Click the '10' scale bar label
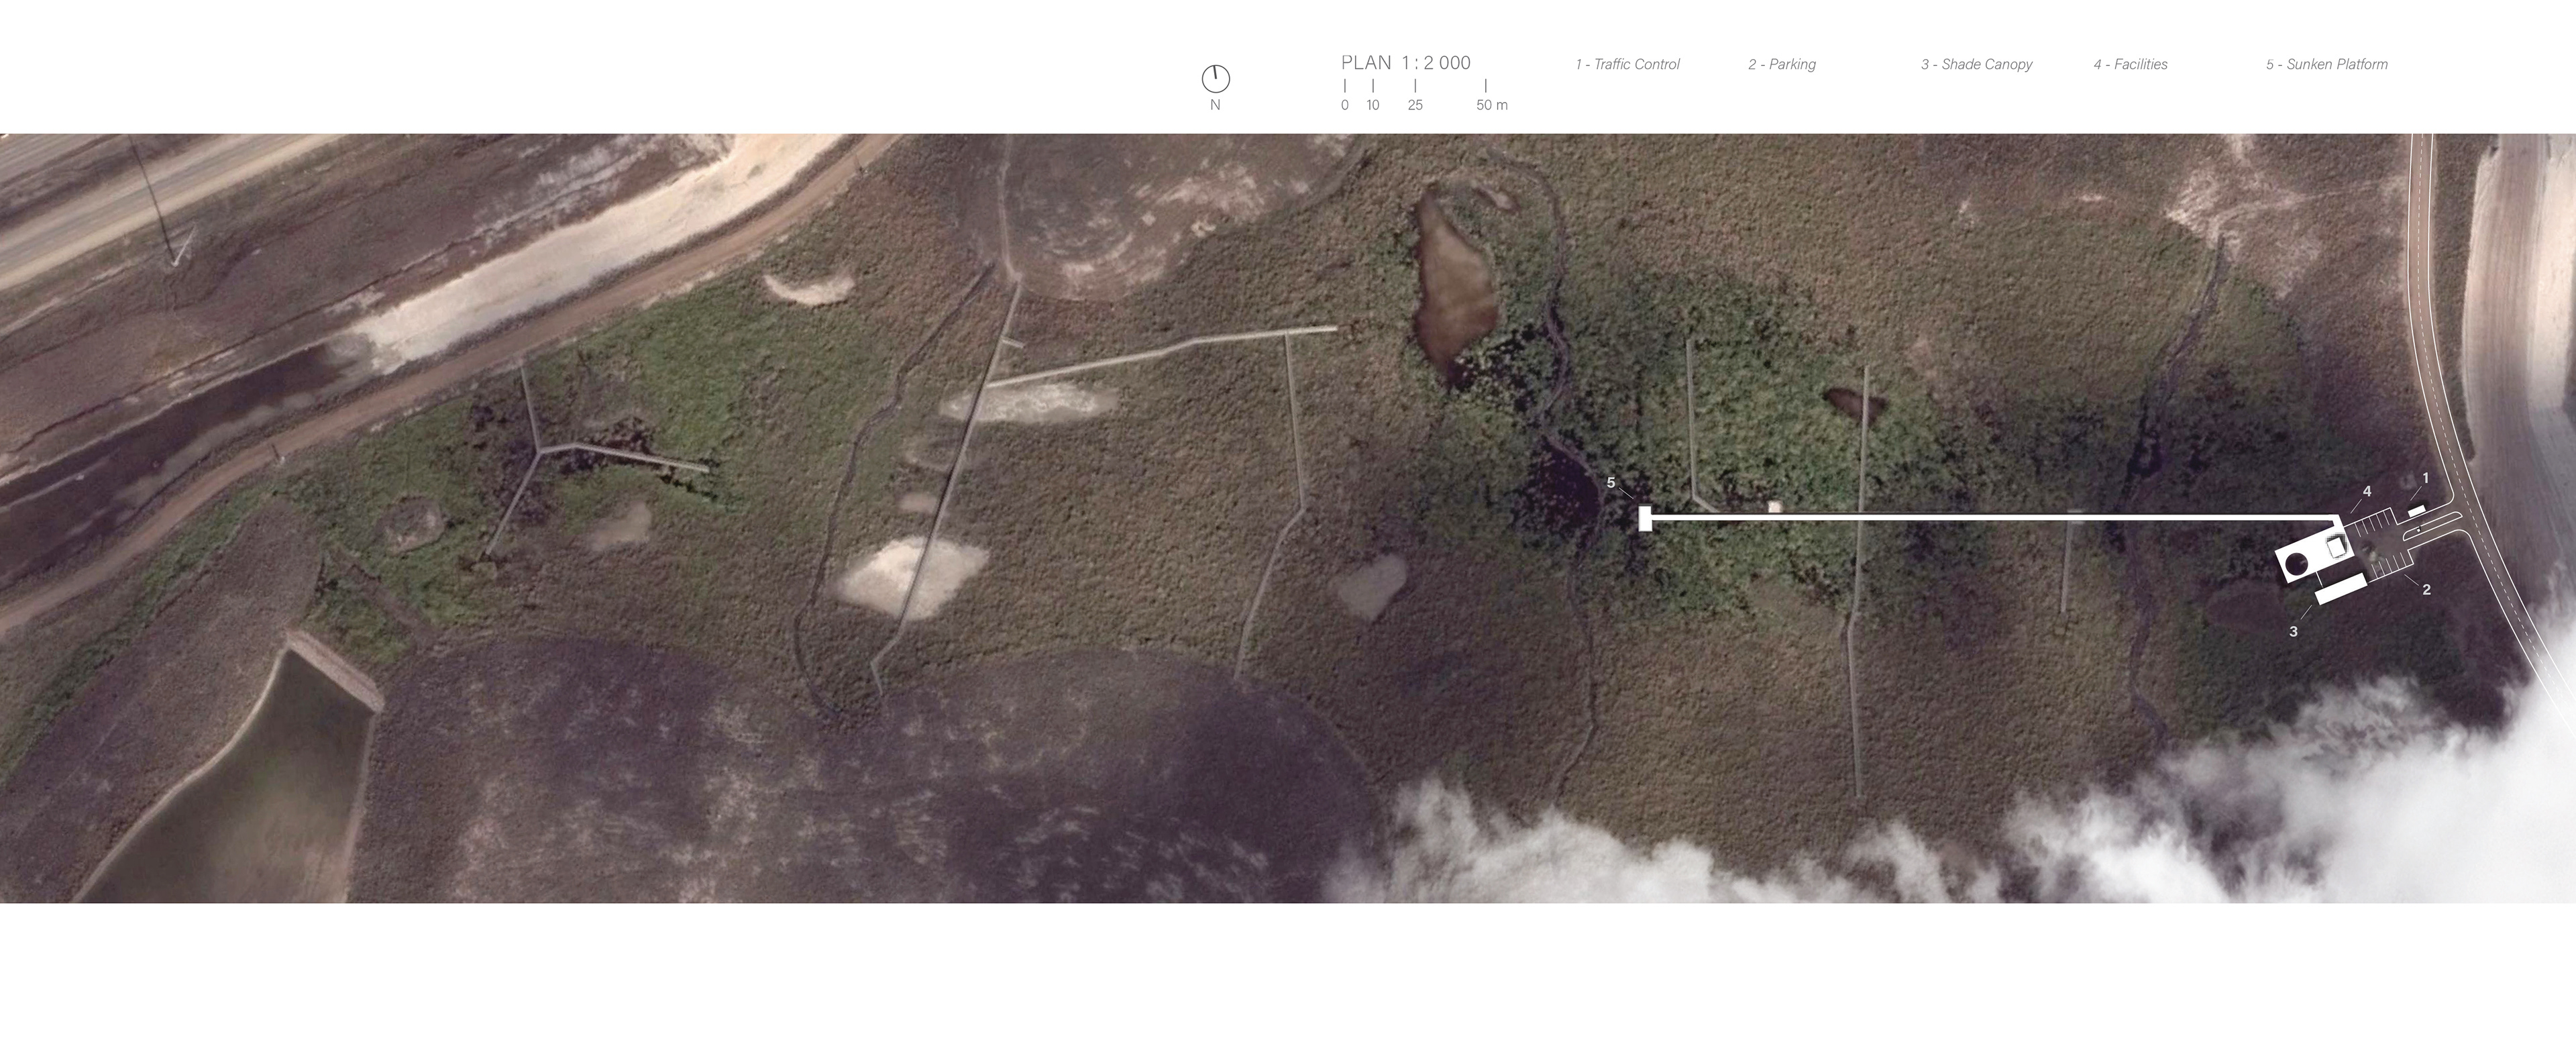This screenshot has height=1038, width=2576. click(x=1372, y=105)
